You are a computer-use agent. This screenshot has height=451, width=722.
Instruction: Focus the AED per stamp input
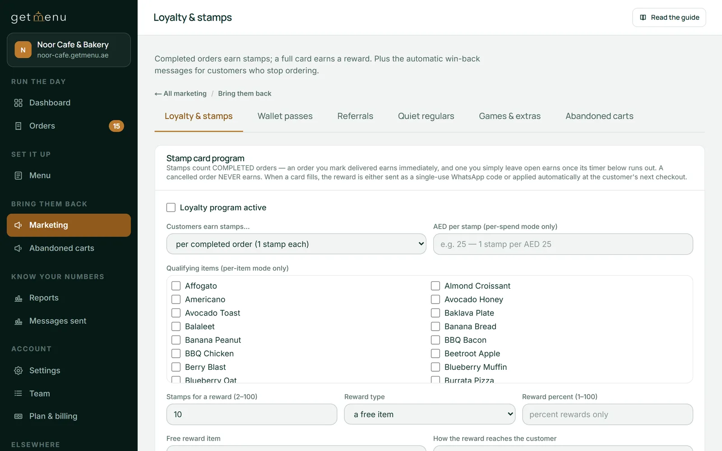pyautogui.click(x=563, y=244)
